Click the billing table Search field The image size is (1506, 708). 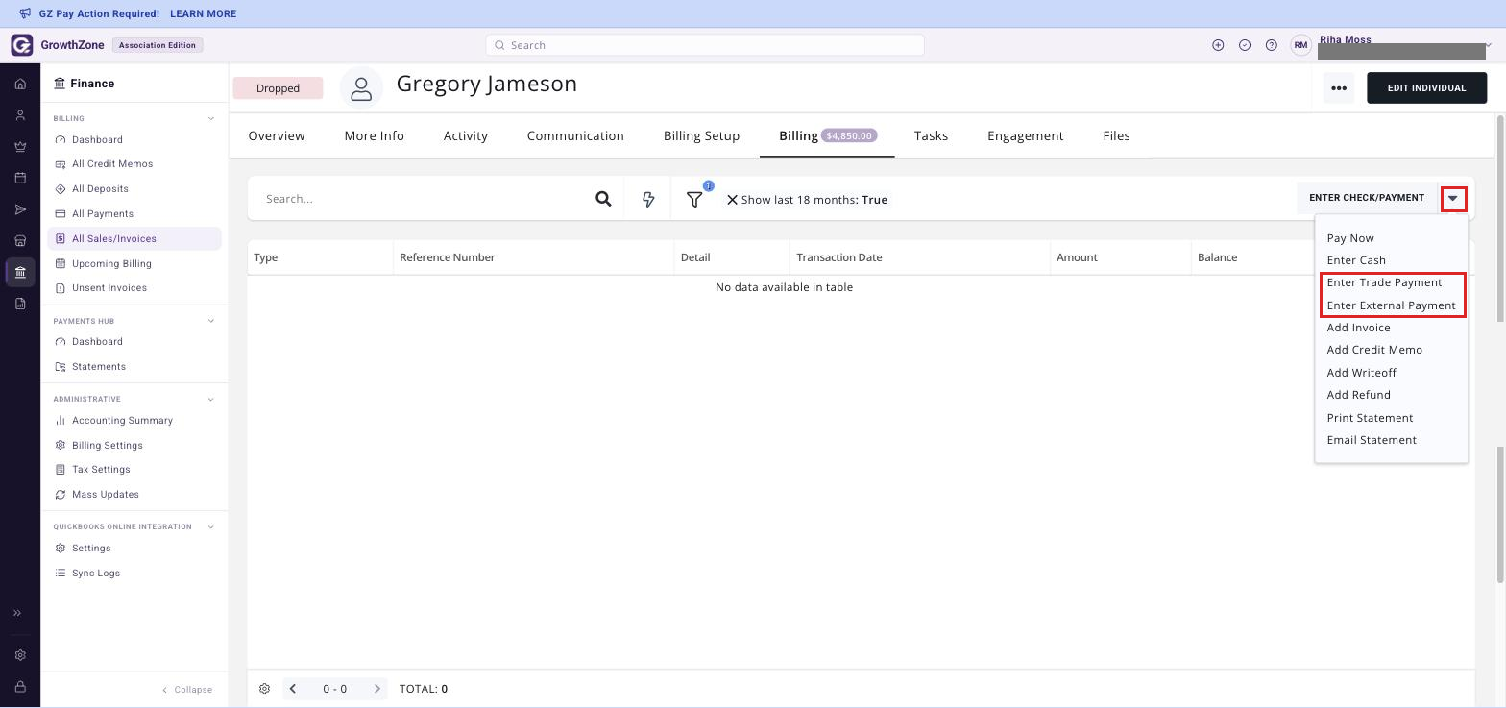[423, 199]
